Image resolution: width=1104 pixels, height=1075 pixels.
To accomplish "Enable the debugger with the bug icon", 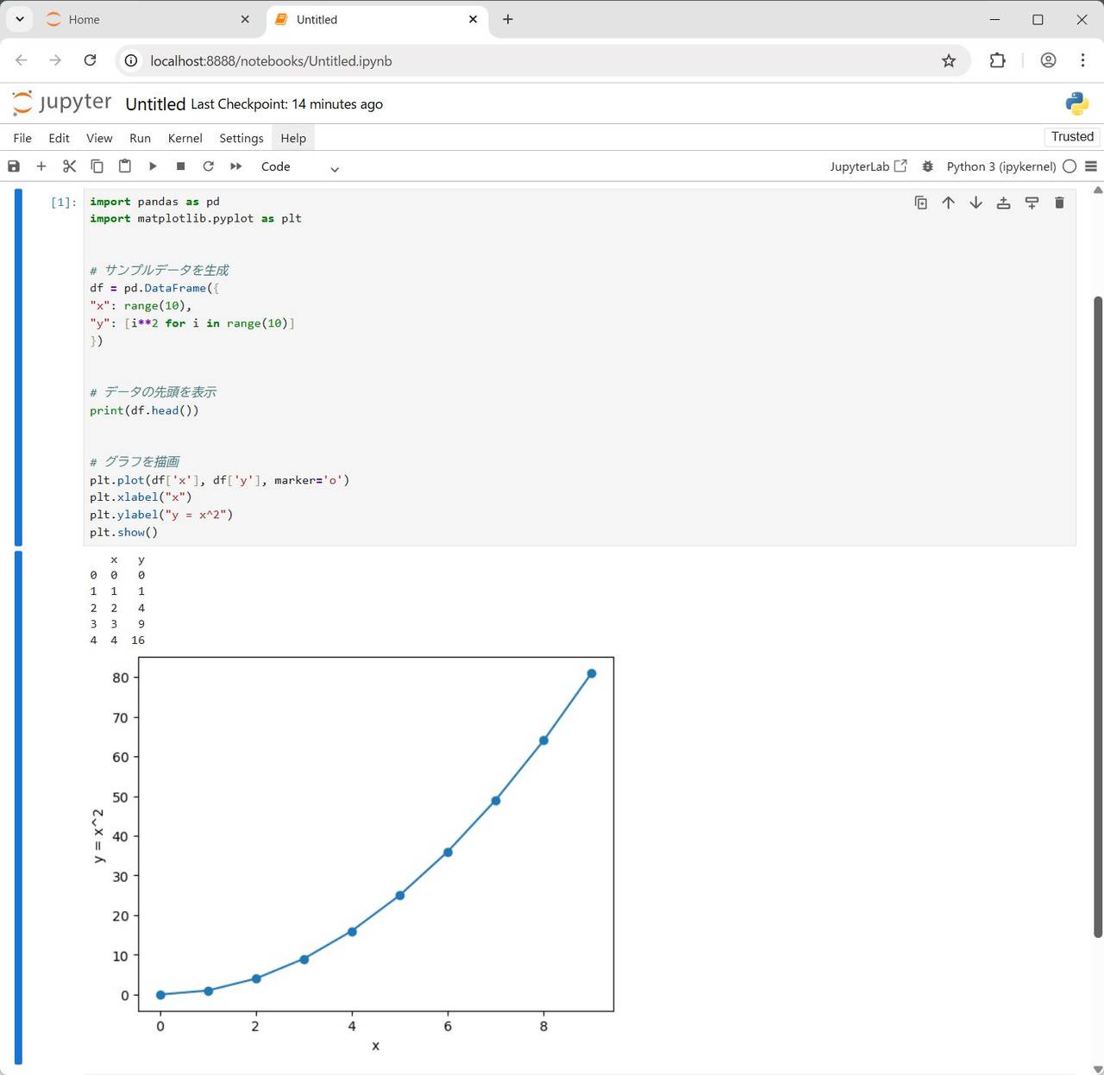I will 928,166.
